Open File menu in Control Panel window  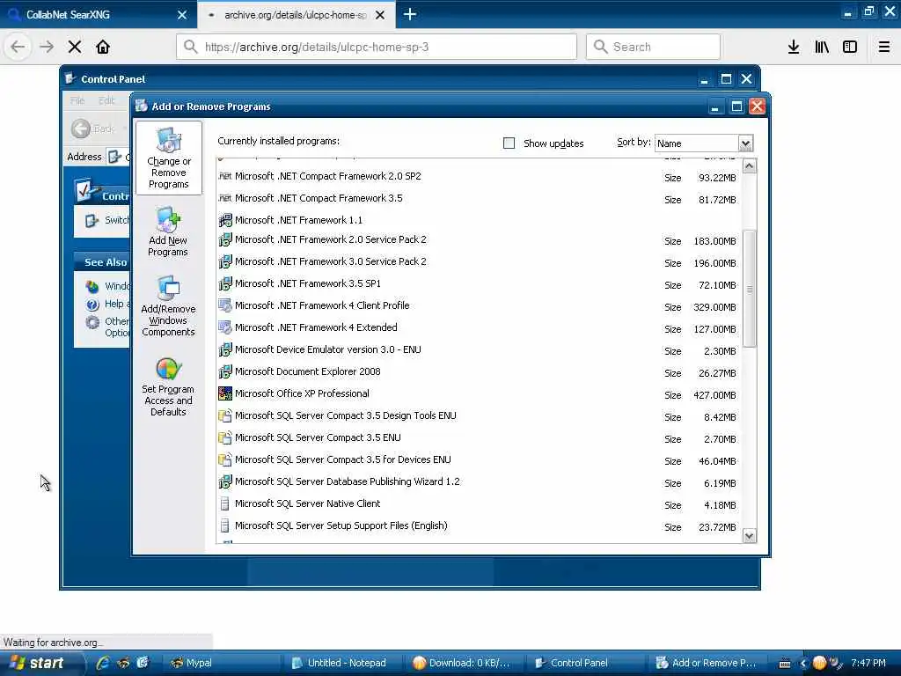77,100
